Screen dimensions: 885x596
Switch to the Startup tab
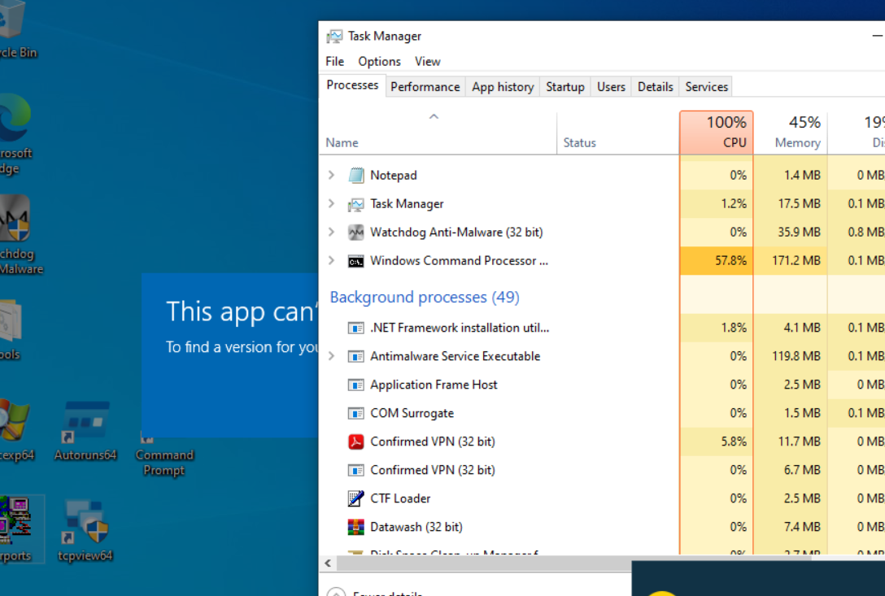(565, 86)
